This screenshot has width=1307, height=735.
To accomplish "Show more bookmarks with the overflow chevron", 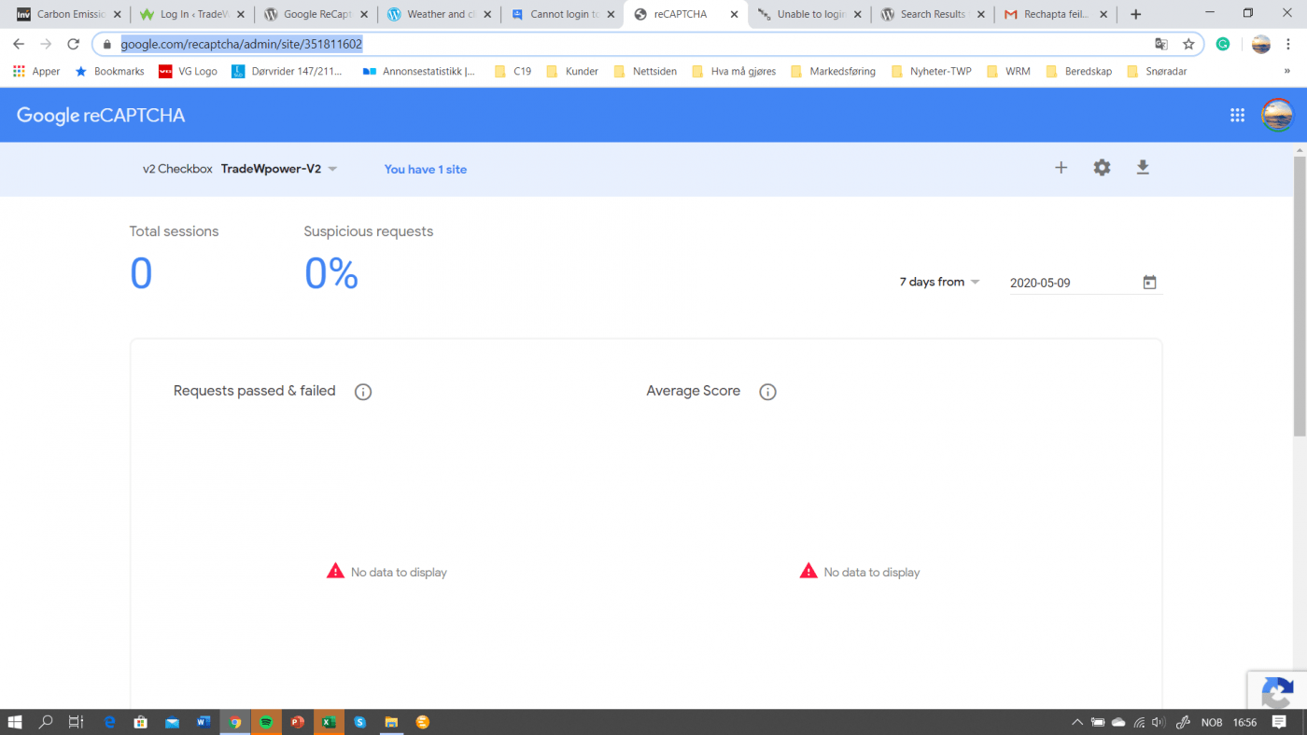I will point(1287,71).
